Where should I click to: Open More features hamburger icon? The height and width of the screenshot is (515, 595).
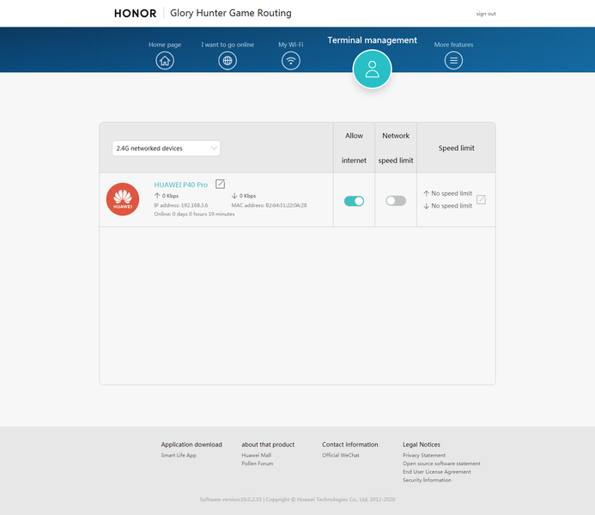pyautogui.click(x=453, y=61)
